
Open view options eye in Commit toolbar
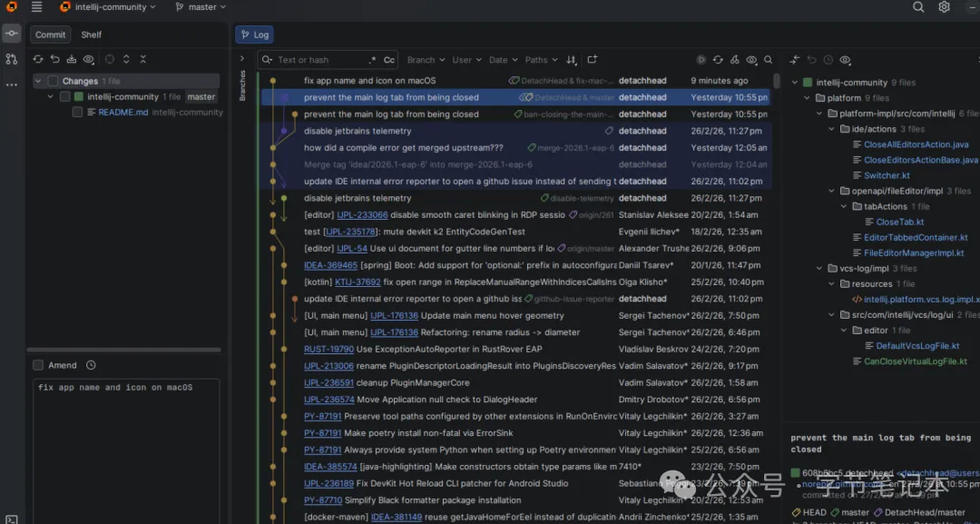pos(89,59)
